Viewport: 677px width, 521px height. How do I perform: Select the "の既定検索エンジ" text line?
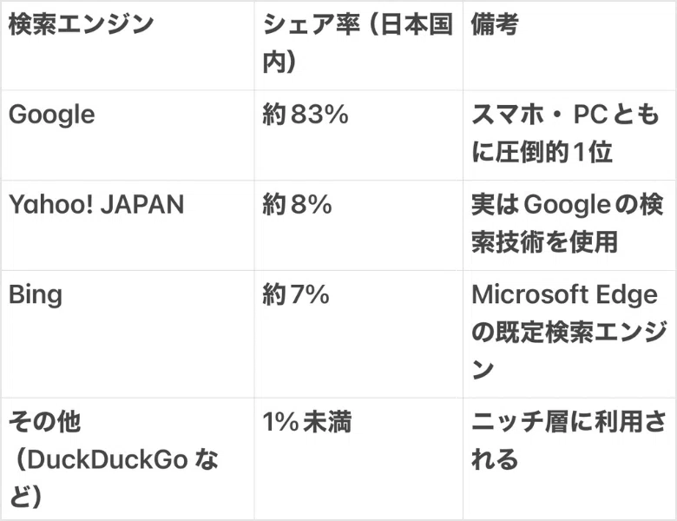(x=569, y=332)
